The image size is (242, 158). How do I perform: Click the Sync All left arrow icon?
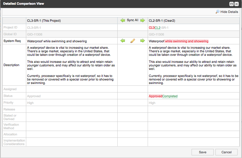click(123, 20)
